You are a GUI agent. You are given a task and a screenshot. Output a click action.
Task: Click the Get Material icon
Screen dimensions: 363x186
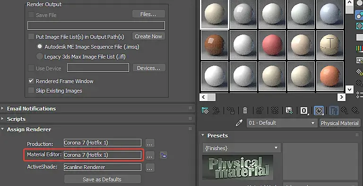pyautogui.click(x=205, y=110)
